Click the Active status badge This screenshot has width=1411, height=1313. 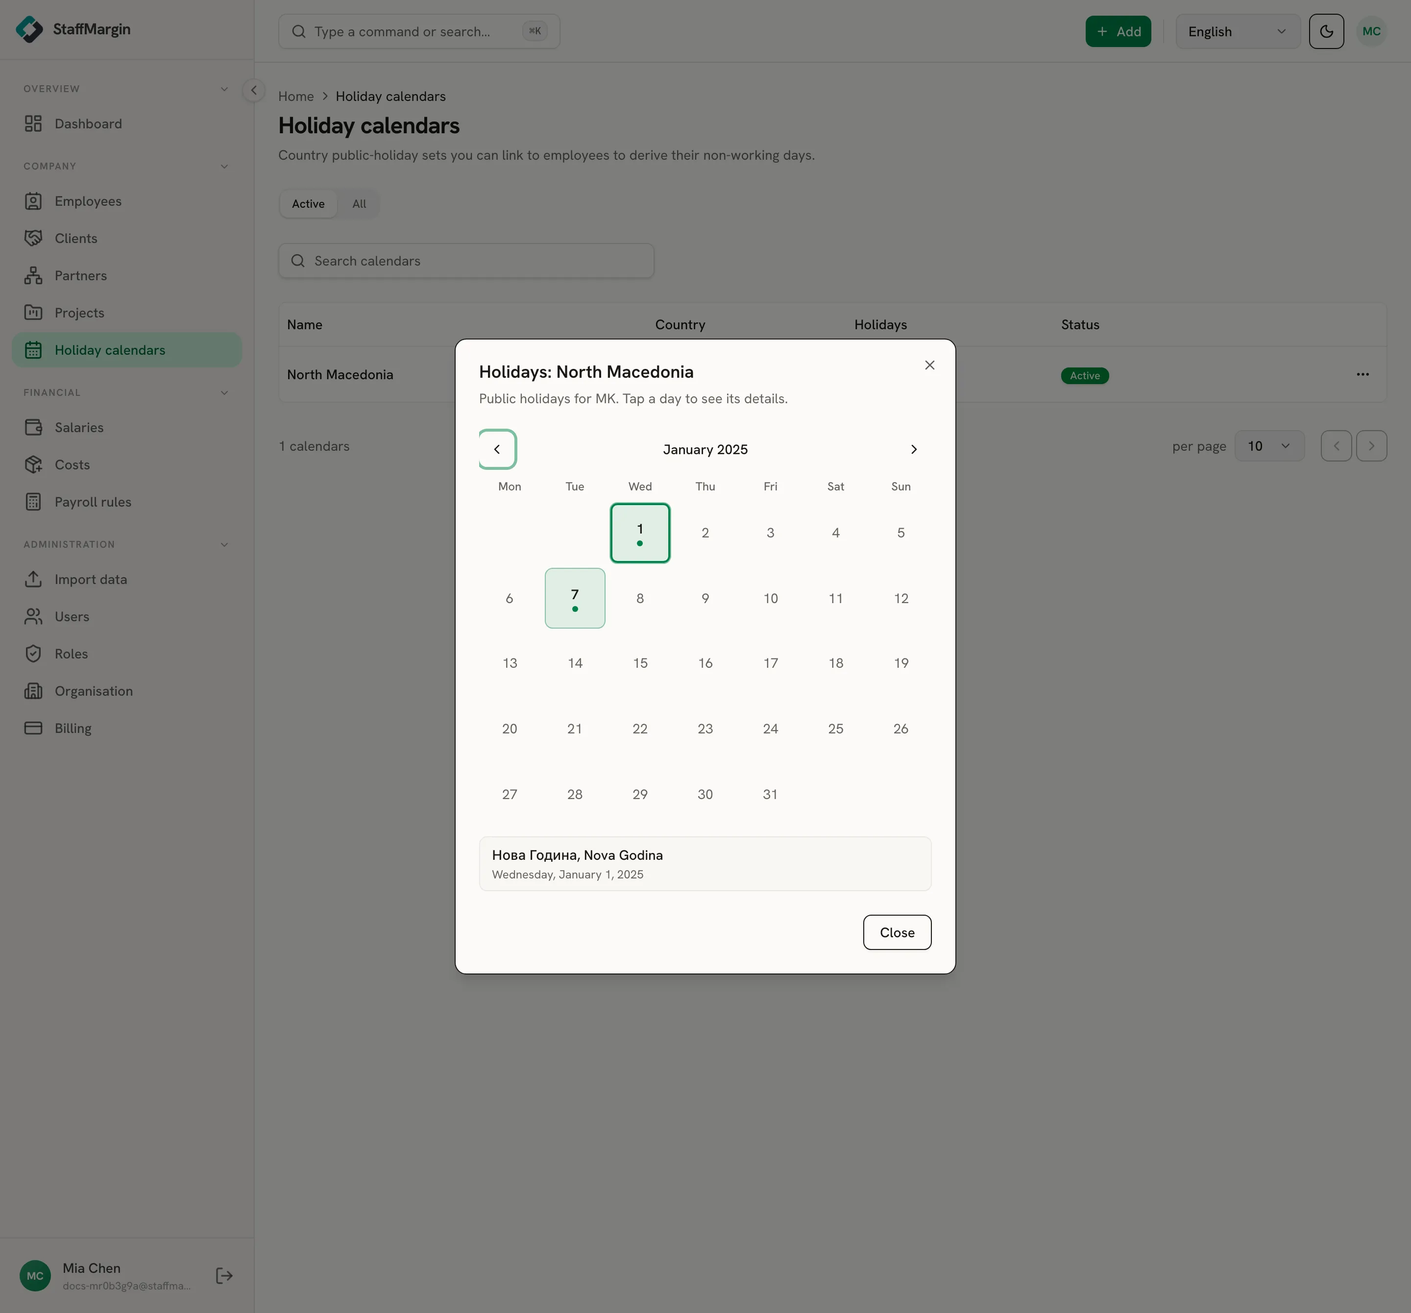(1085, 375)
